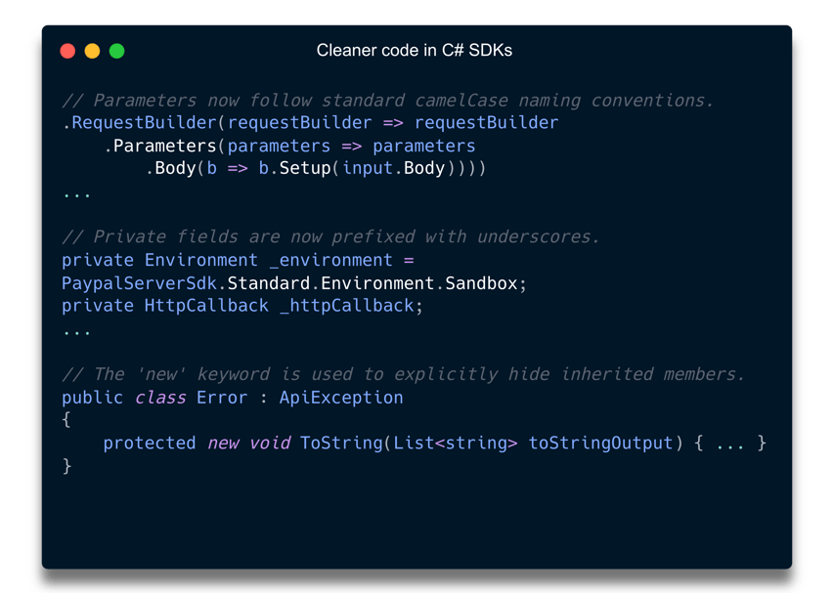Screen dimensions: 834x593
Task: Click the green maximize window button
Action: (116, 51)
